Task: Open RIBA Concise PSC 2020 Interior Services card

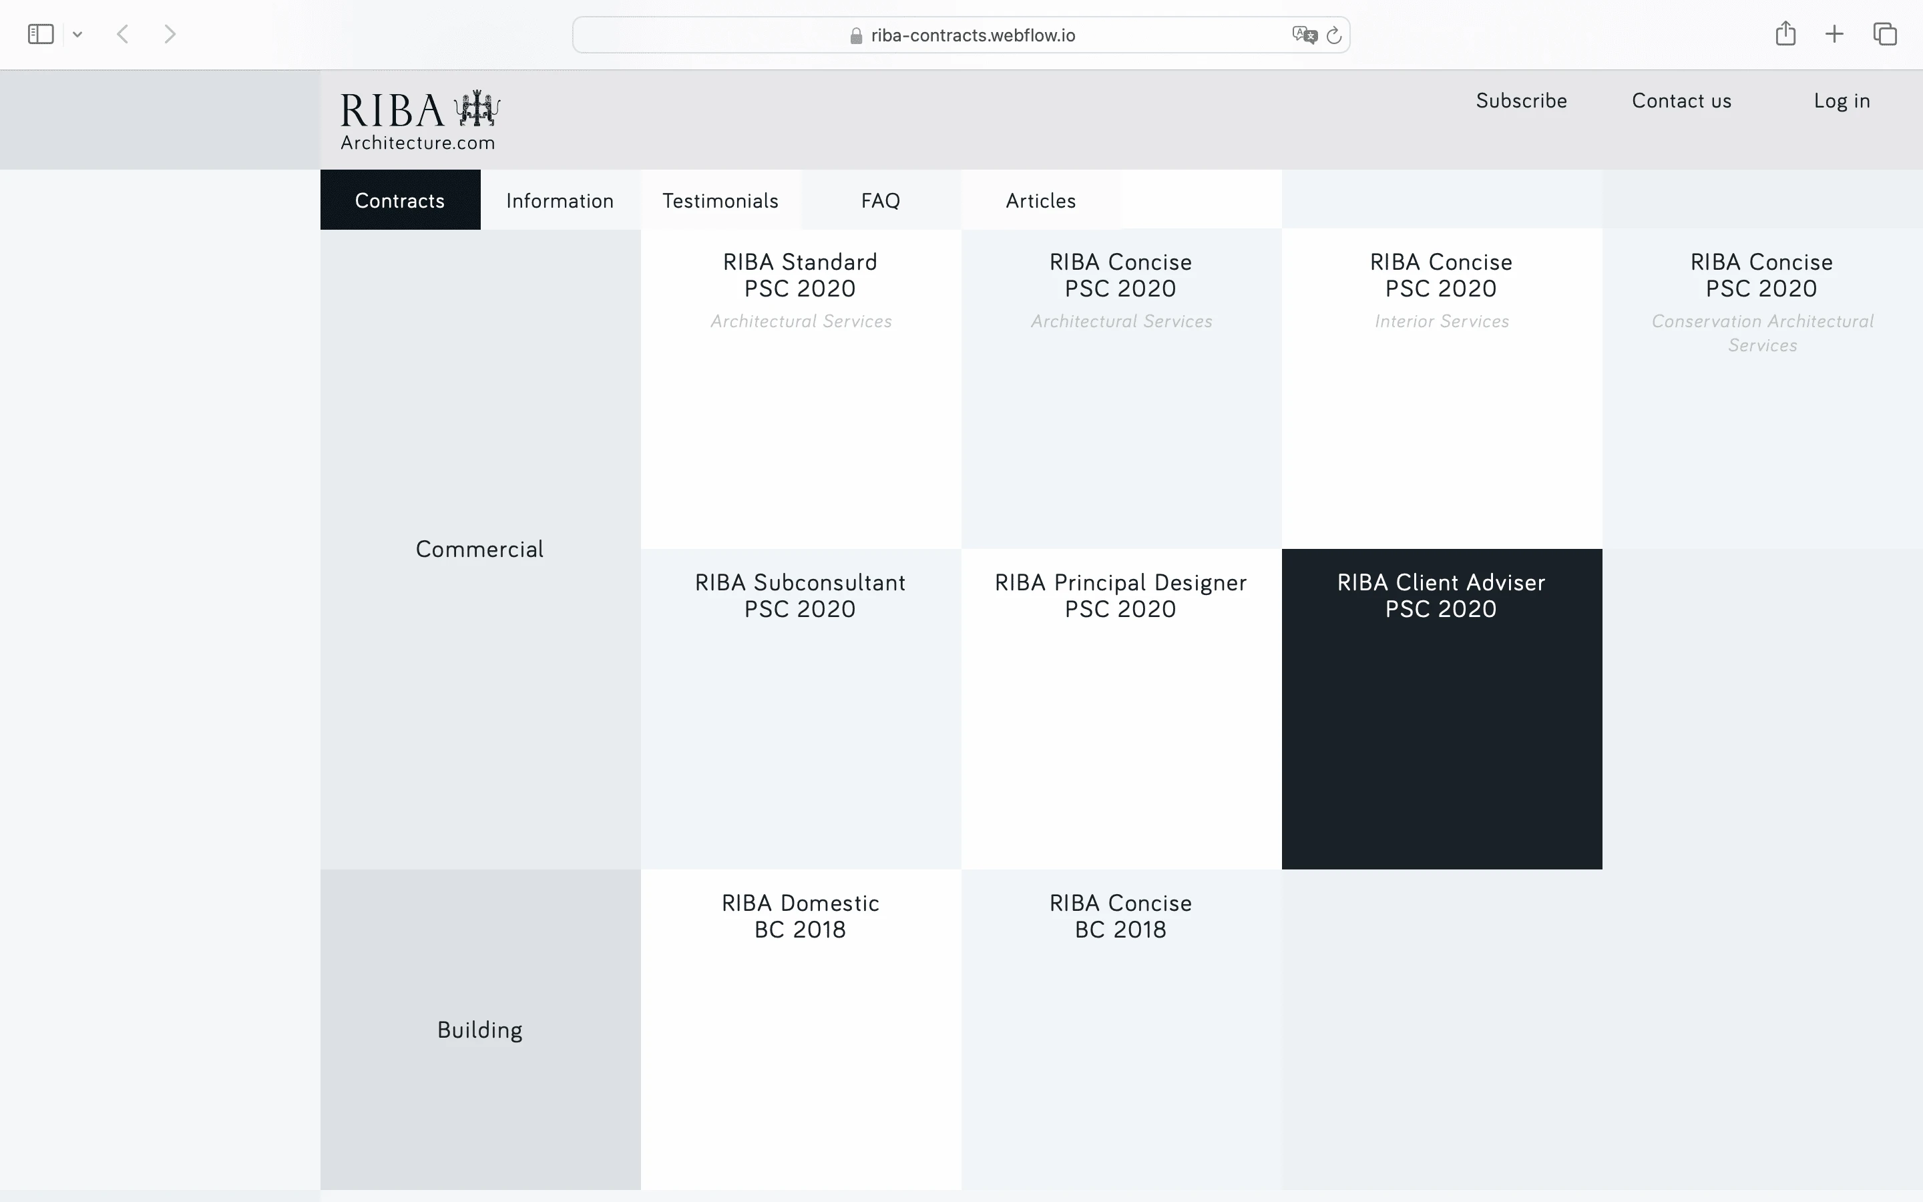Action: pyautogui.click(x=1442, y=389)
